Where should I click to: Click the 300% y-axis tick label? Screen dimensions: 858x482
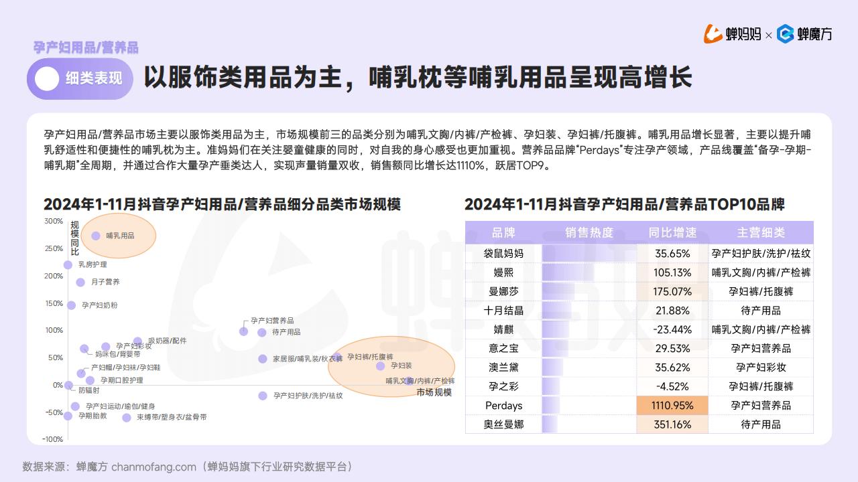click(x=54, y=221)
